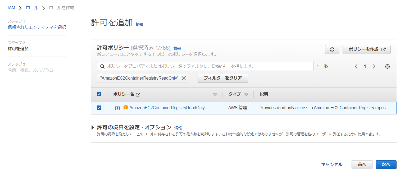Click the orange policy box icon
405x179 pixels.
(x=126, y=107)
